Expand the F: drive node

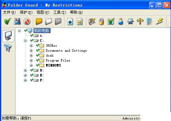click(x=25, y=80)
